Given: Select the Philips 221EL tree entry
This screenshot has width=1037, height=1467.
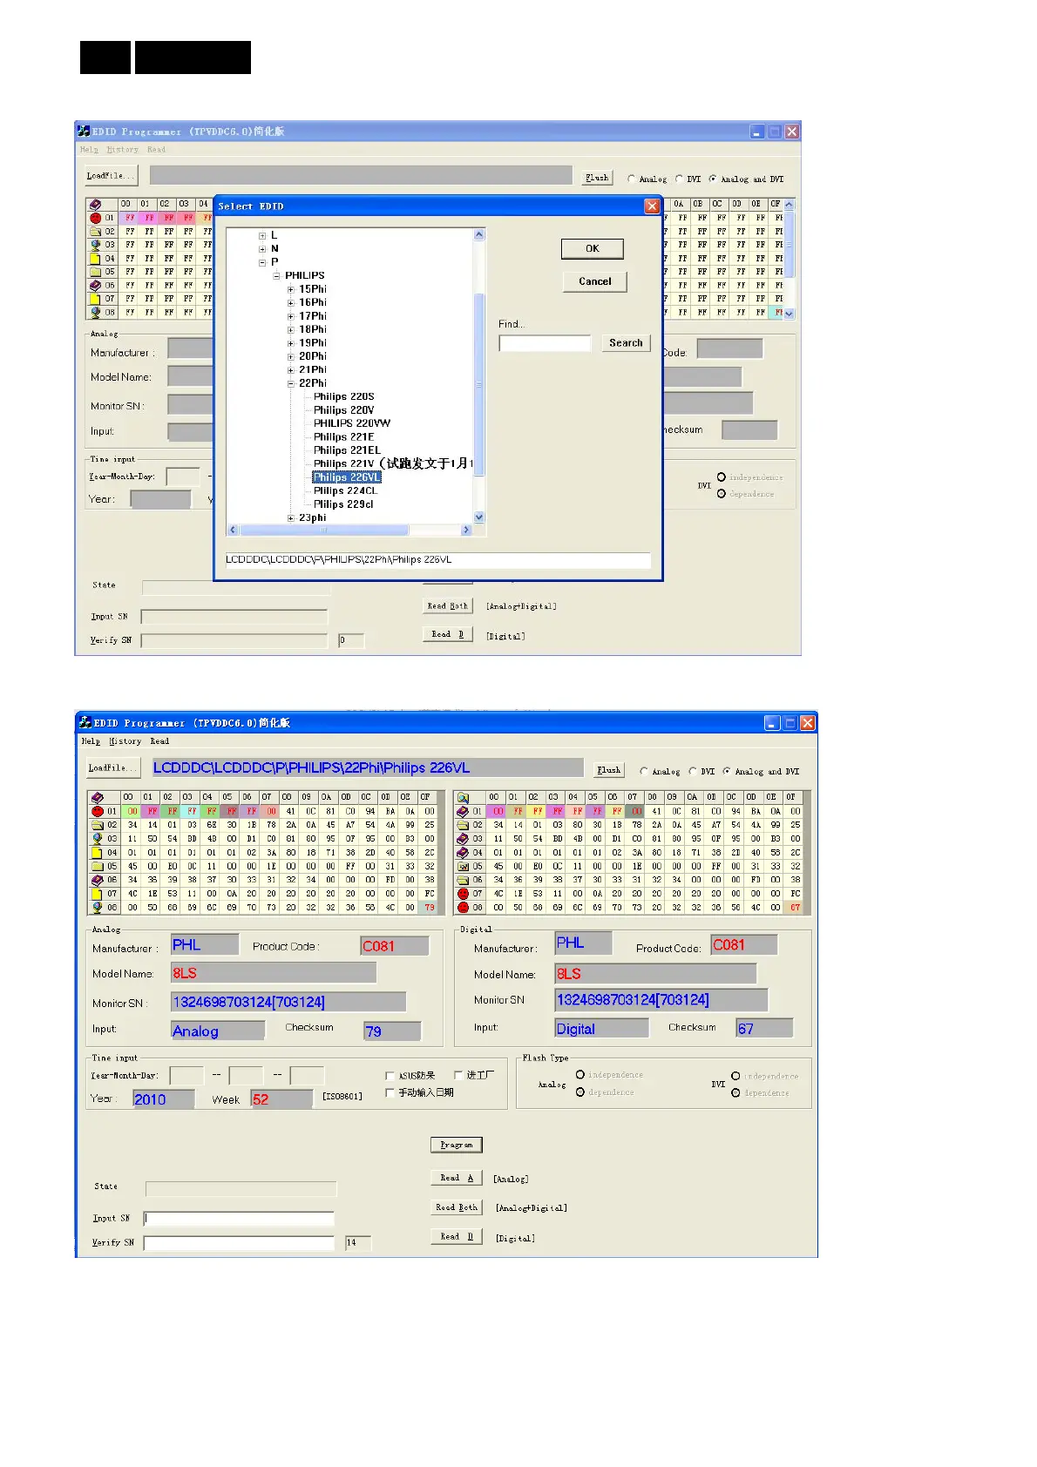Looking at the screenshot, I should coord(347,450).
